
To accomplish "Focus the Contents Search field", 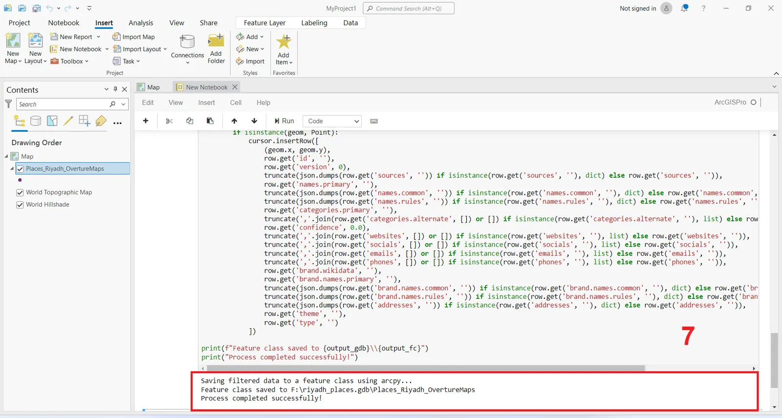I will (x=63, y=104).
